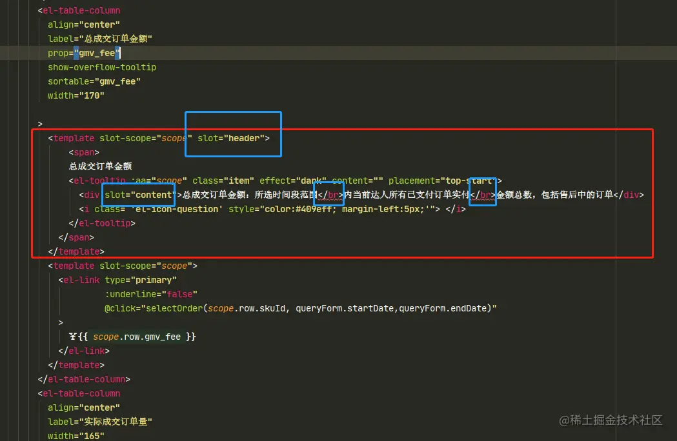Click the show-overflow-tooltip attribute
Viewport: 677px width, 441px height.
(x=102, y=67)
